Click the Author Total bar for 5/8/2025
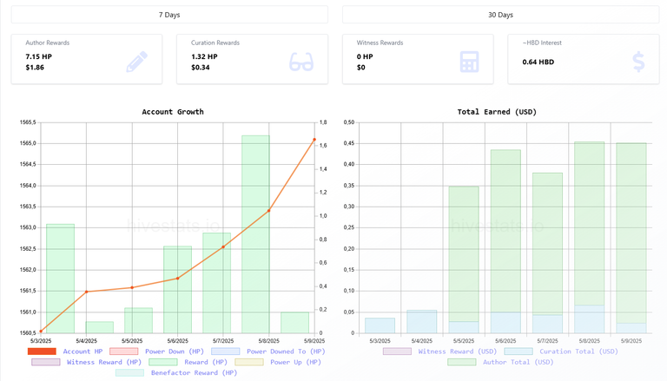Screen dimensions: 667x381 (589, 223)
